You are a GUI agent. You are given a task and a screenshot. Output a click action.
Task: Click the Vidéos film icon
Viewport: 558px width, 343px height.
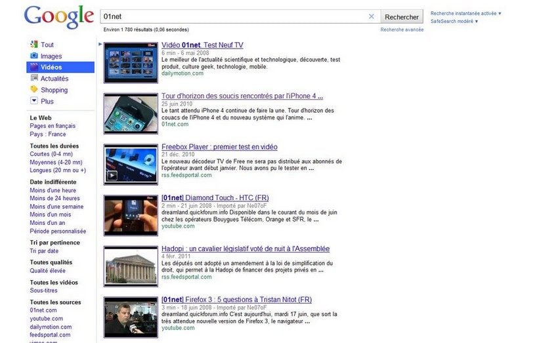click(x=34, y=68)
